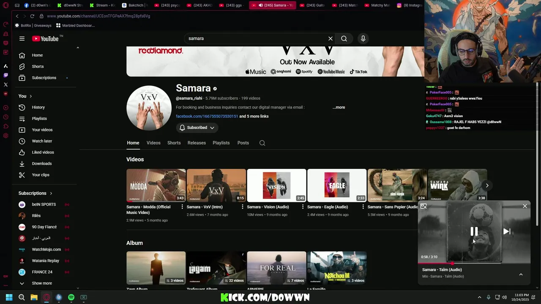
Task: Expand the Subscriptions section header chevron
Action: [51, 193]
